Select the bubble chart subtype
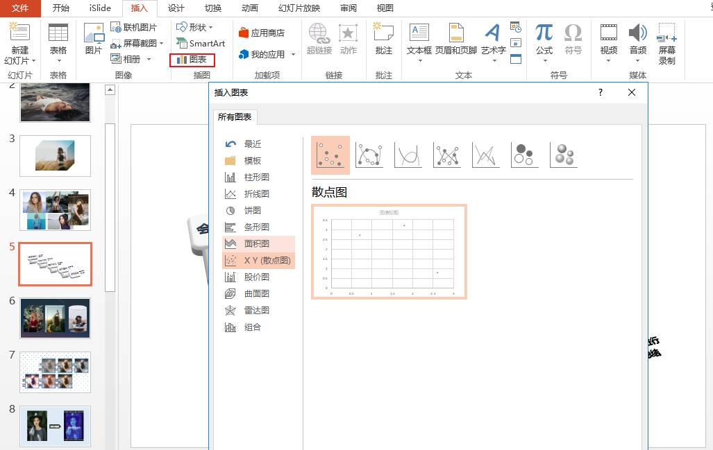 (x=524, y=154)
